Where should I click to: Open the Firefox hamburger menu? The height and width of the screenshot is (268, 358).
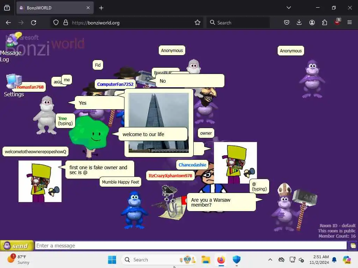click(350, 23)
